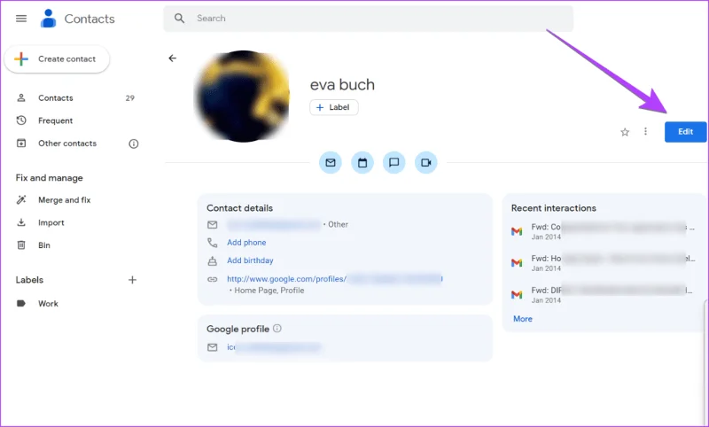The width and height of the screenshot is (709, 427).
Task: Click the birthday cake icon
Action: [212, 260]
